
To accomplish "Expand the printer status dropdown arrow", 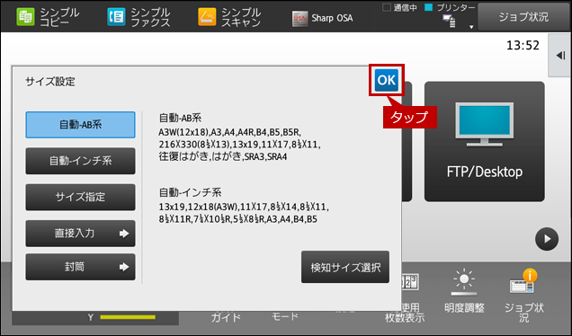I will 471,27.
